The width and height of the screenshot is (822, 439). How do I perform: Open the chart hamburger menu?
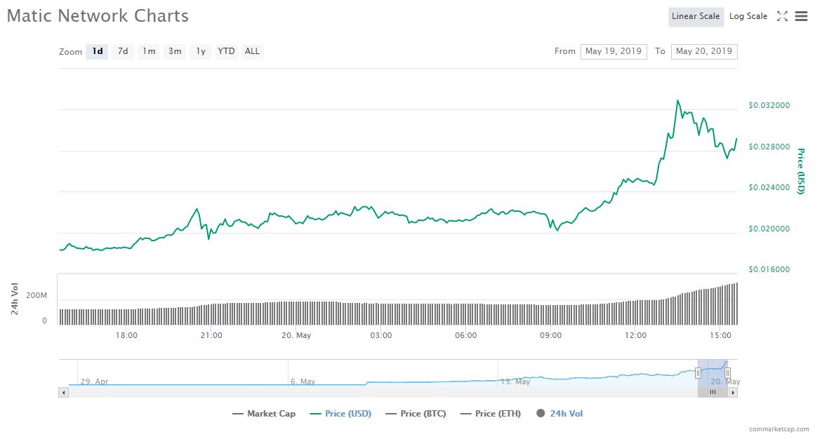(x=801, y=16)
